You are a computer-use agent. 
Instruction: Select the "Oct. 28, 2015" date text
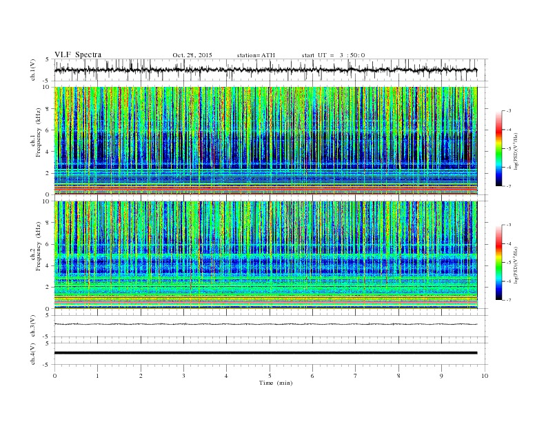[192, 55]
